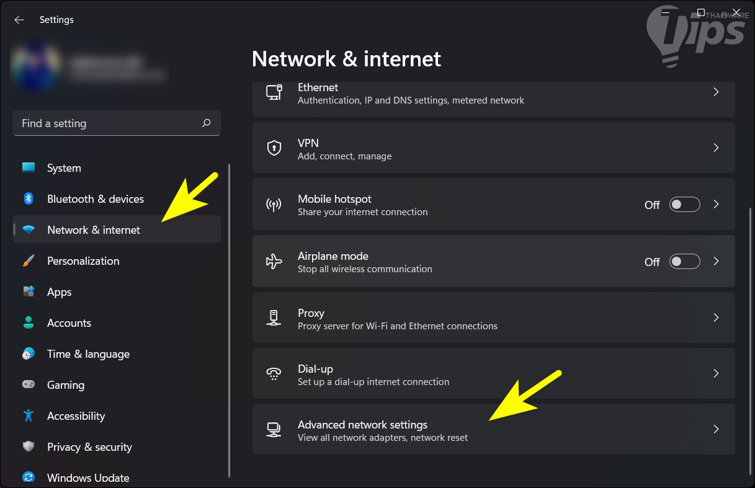Click the Bluetooth & devices icon

click(29, 199)
